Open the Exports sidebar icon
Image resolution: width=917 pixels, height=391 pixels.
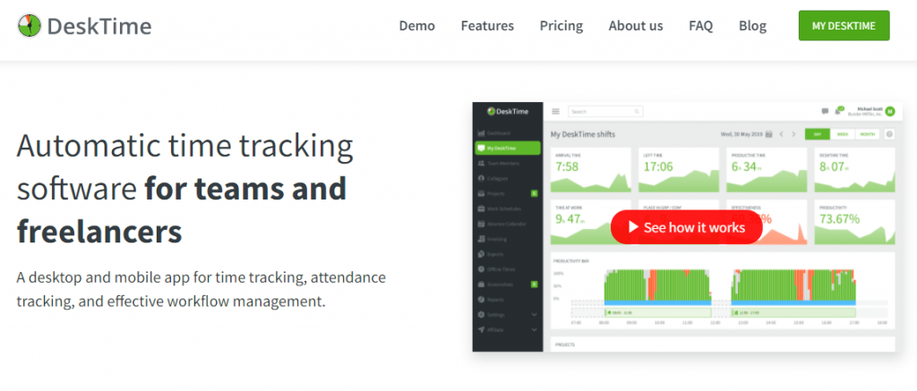(x=481, y=254)
